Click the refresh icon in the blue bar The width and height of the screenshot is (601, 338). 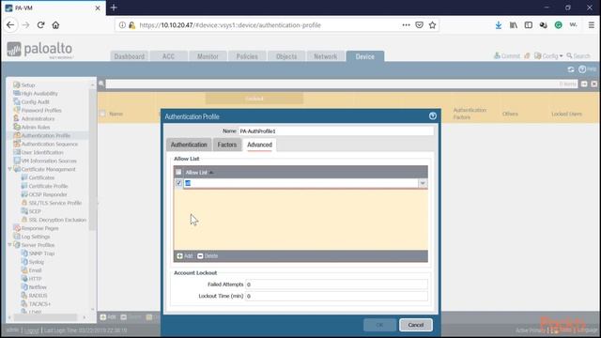(x=571, y=69)
